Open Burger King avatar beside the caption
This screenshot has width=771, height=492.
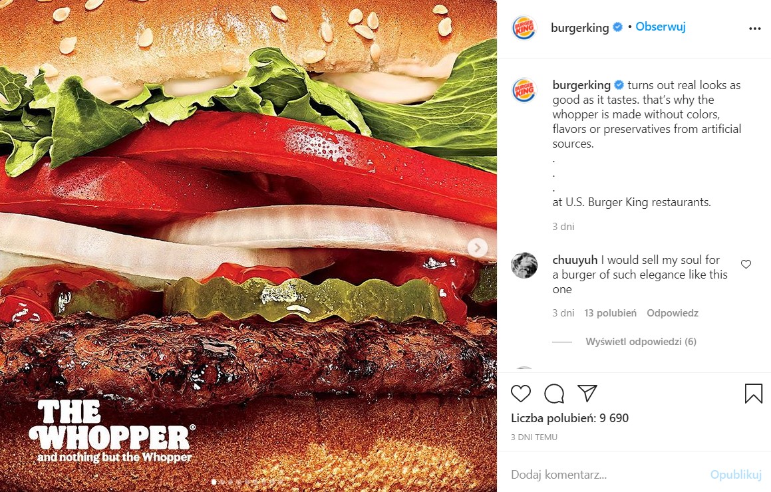[x=524, y=90]
